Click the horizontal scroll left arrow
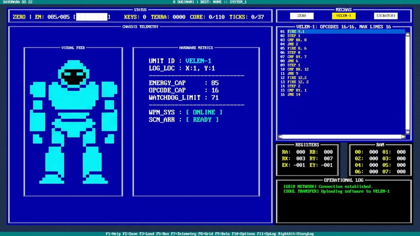The height and width of the screenshot is (236, 420). 280,137
